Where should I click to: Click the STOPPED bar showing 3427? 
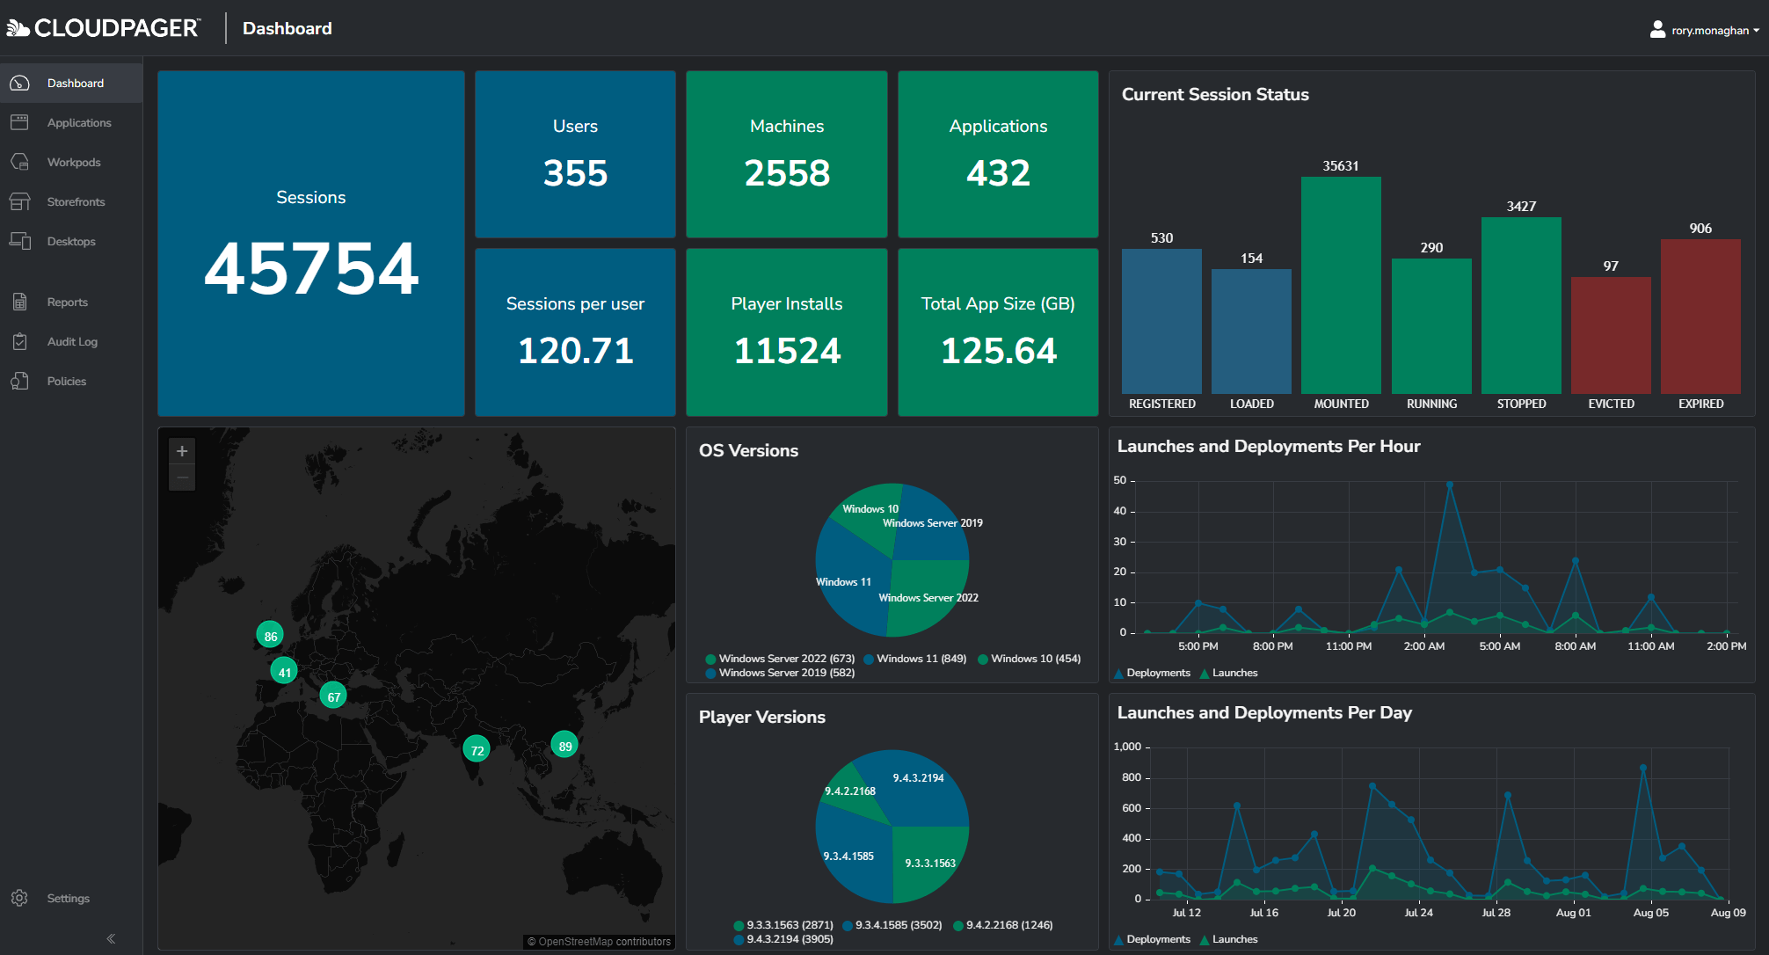(1521, 305)
